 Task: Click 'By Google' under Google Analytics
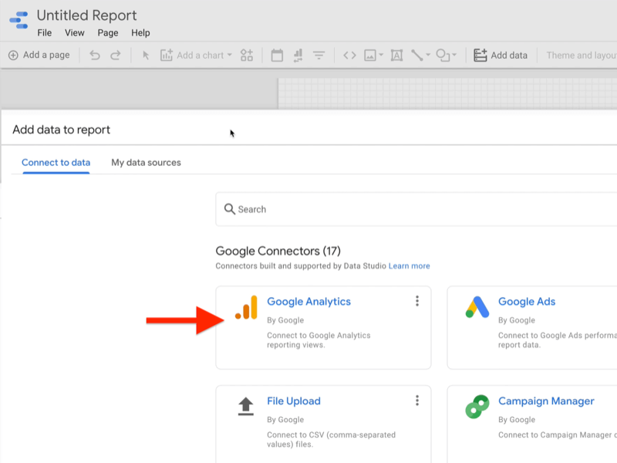click(x=285, y=320)
